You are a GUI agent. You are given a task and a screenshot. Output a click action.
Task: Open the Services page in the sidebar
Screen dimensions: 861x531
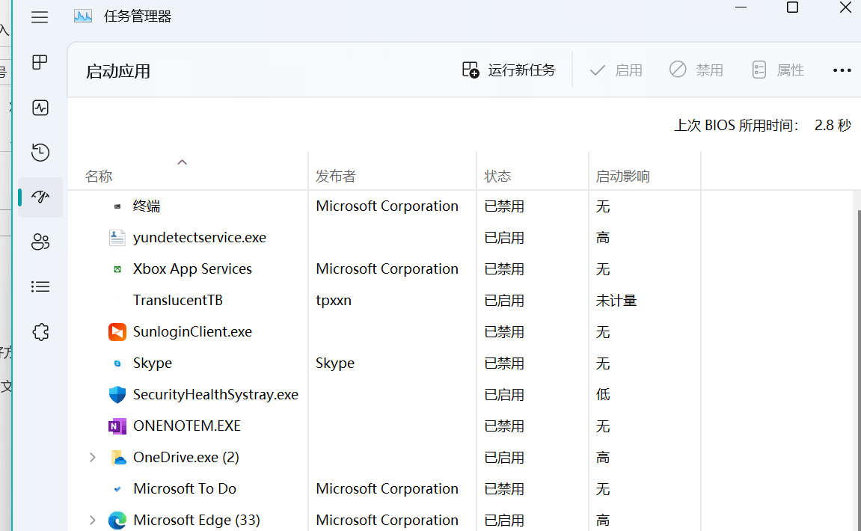[x=40, y=331]
